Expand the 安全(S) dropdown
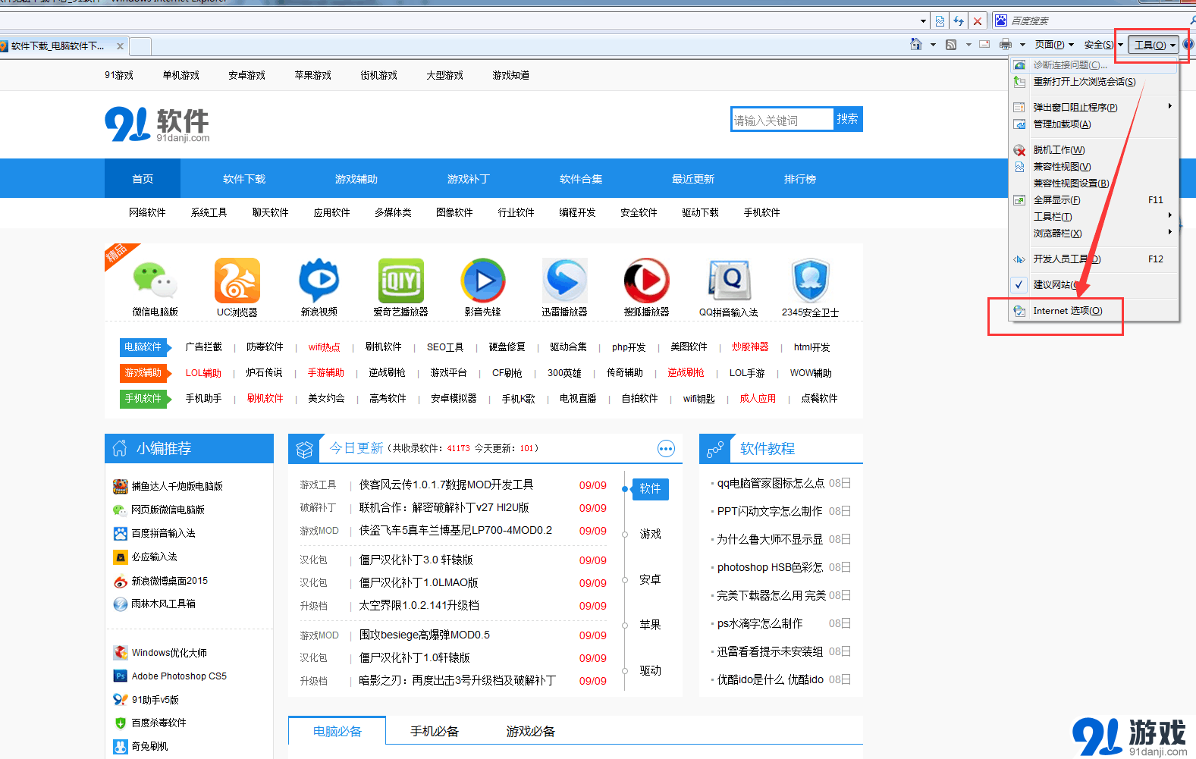This screenshot has height=759, width=1196. pos(1103,45)
